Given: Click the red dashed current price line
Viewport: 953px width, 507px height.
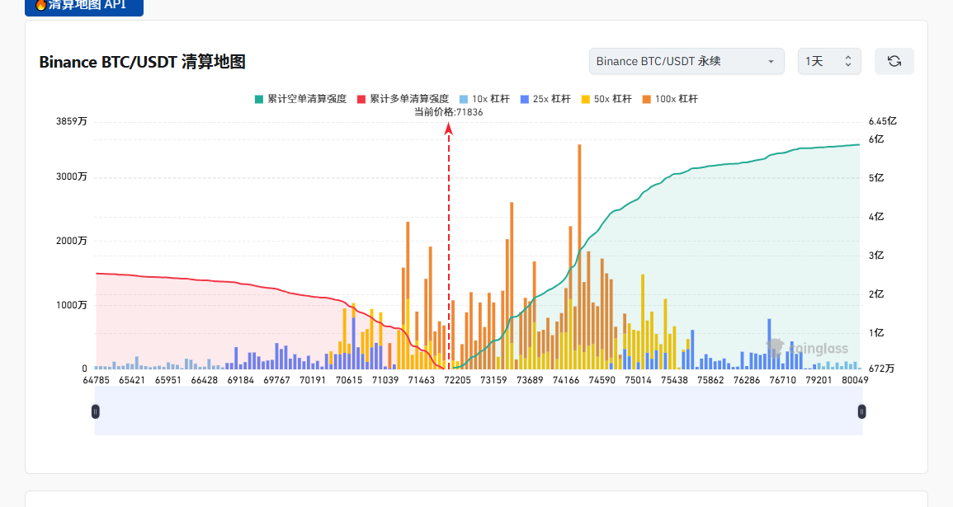Looking at the screenshot, I should coord(449,246).
